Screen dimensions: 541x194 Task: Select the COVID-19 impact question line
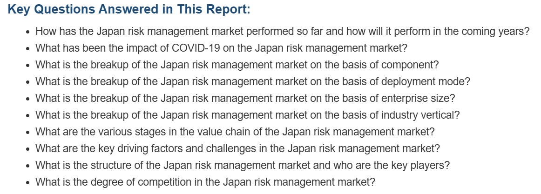click(221, 48)
